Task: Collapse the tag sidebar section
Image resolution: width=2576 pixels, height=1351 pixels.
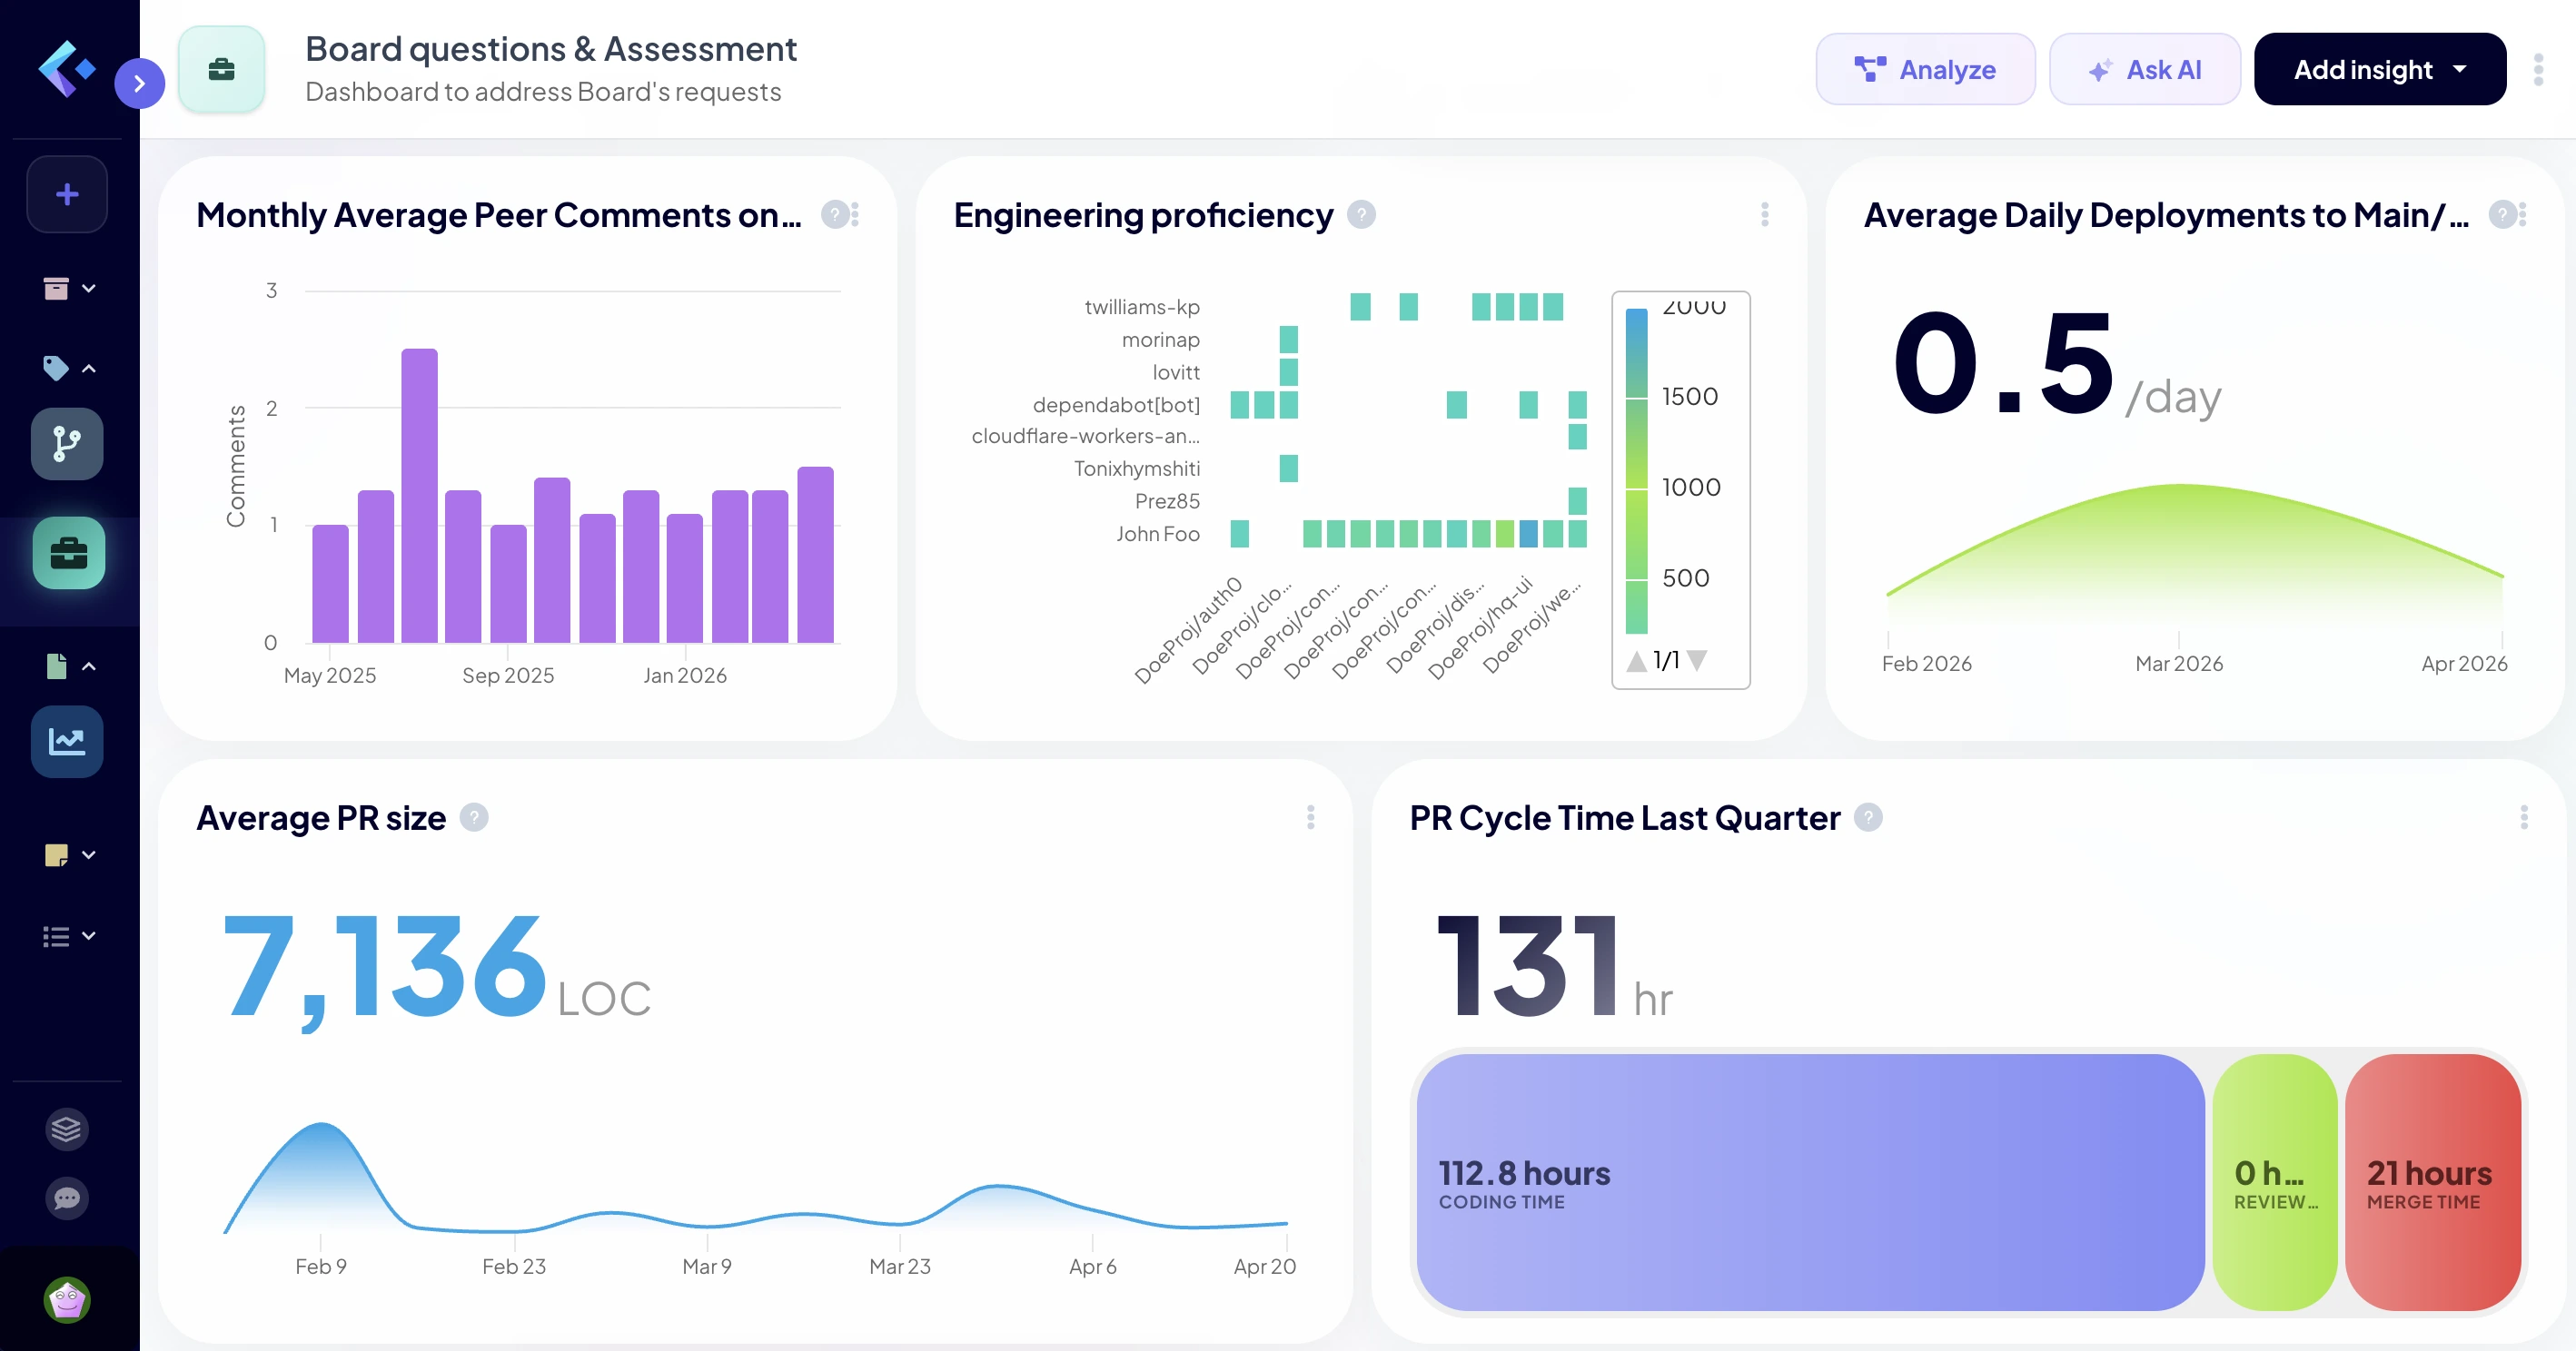Action: coord(68,368)
